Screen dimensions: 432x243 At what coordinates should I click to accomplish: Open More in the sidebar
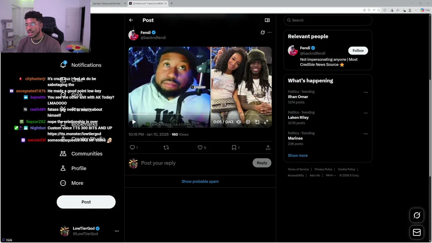(x=72, y=183)
